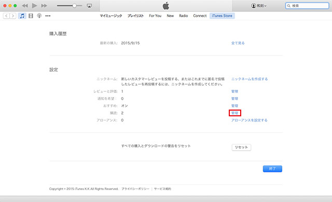Click アローアンスを設定する link

[x=249, y=120]
